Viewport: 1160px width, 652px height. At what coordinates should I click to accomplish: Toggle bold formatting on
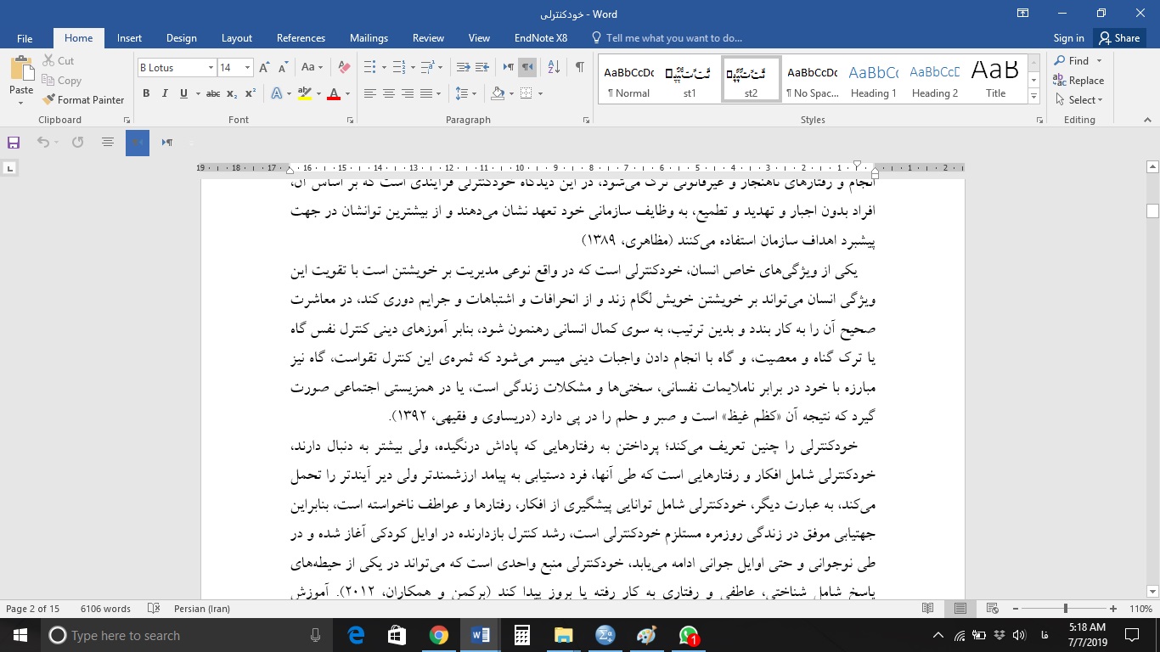[146, 93]
